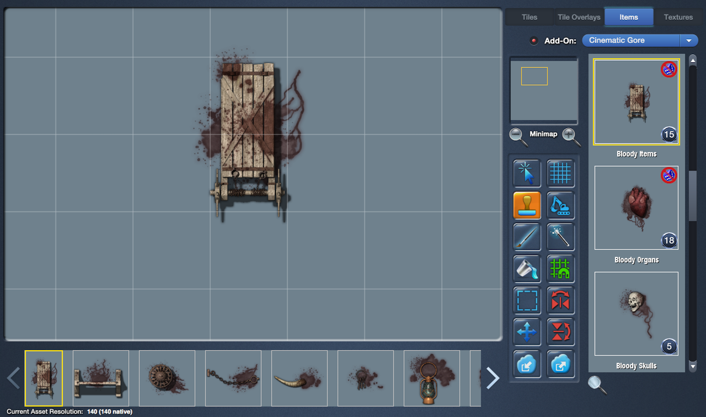Pick the bloody wooden cart asset thumbnail
Image resolution: width=706 pixels, height=417 pixels.
tap(44, 378)
